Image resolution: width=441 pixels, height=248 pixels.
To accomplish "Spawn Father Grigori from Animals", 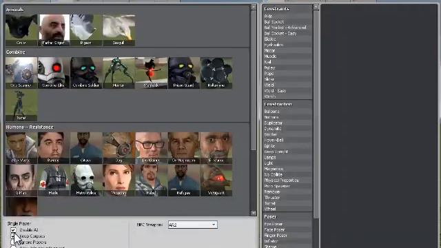I will [54, 30].
